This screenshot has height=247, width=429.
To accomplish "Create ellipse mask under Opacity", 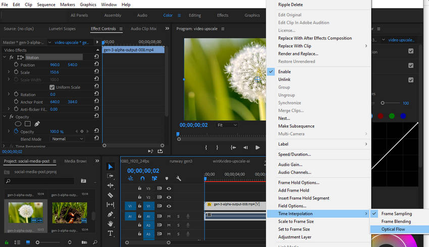I will [x=18, y=124].
